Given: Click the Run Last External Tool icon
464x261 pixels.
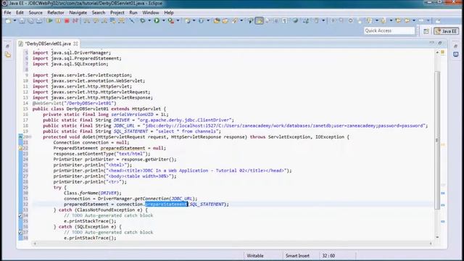Looking at the screenshot, I should point(171,21).
